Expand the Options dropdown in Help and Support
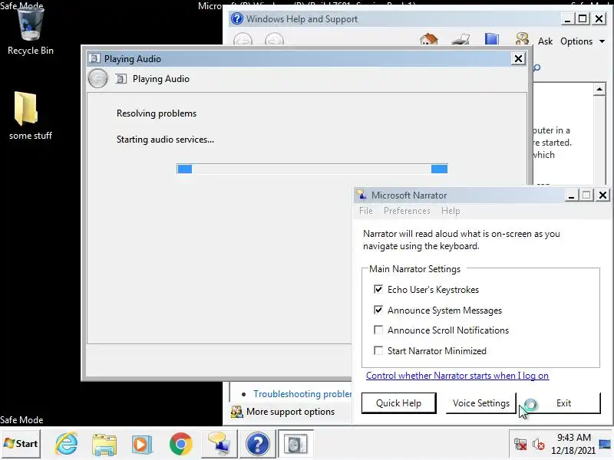 [583, 41]
